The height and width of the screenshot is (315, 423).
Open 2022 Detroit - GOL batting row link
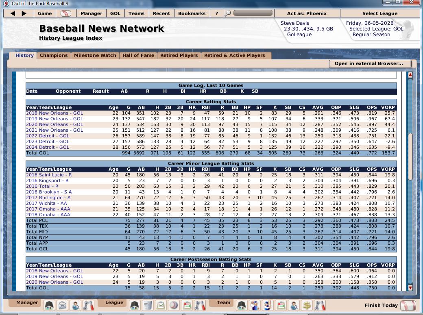[48, 136]
